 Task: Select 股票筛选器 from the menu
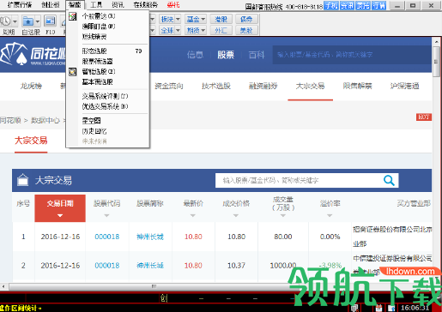pos(98,61)
